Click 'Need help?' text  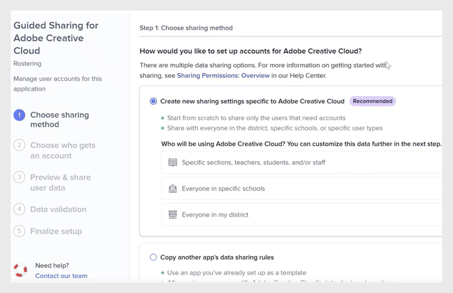[x=52, y=265]
